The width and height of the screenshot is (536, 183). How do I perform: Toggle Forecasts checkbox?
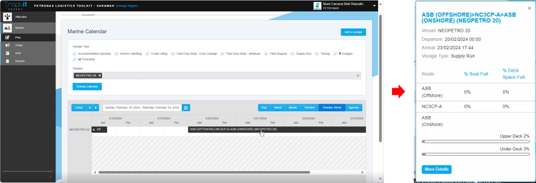click(x=75, y=59)
